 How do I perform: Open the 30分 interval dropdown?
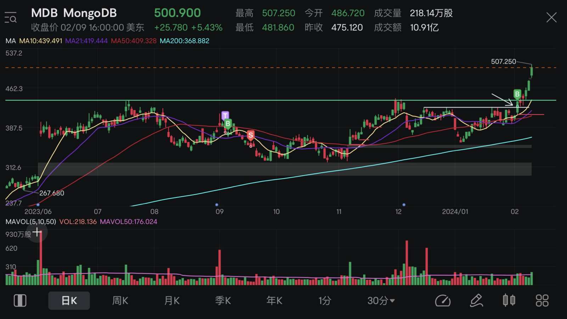click(x=381, y=301)
